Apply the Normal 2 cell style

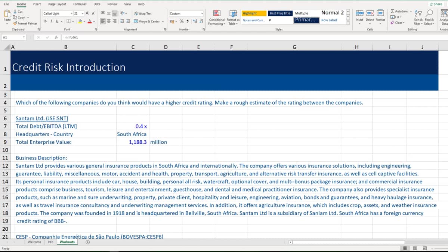[333, 13]
